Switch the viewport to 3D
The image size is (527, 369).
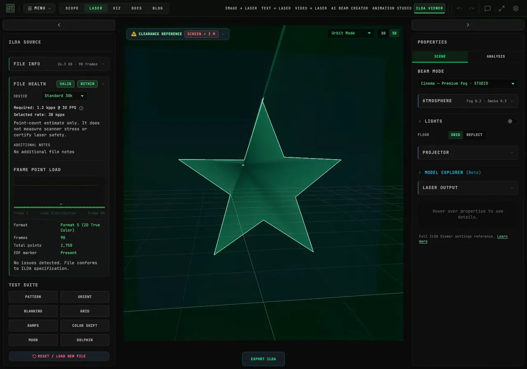coord(394,33)
